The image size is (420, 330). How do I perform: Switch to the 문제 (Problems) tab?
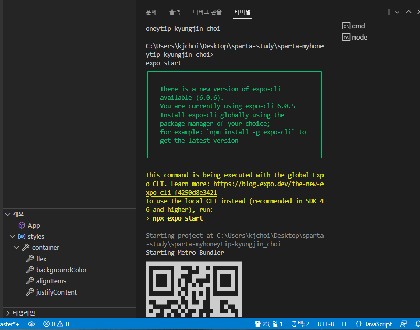pyautogui.click(x=151, y=12)
